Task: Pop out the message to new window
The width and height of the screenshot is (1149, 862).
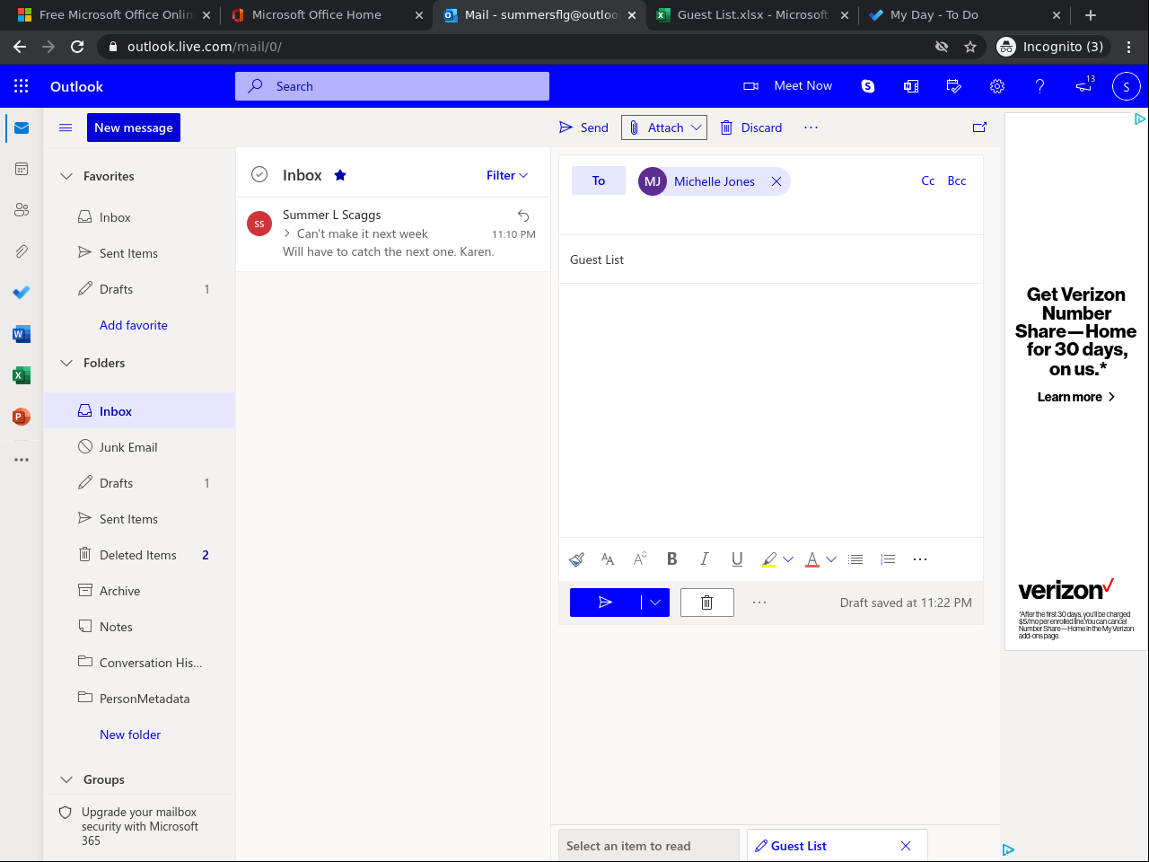Action: [979, 128]
